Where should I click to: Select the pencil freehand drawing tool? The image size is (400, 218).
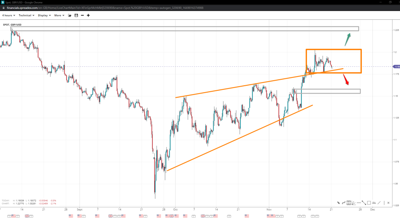[379, 203]
